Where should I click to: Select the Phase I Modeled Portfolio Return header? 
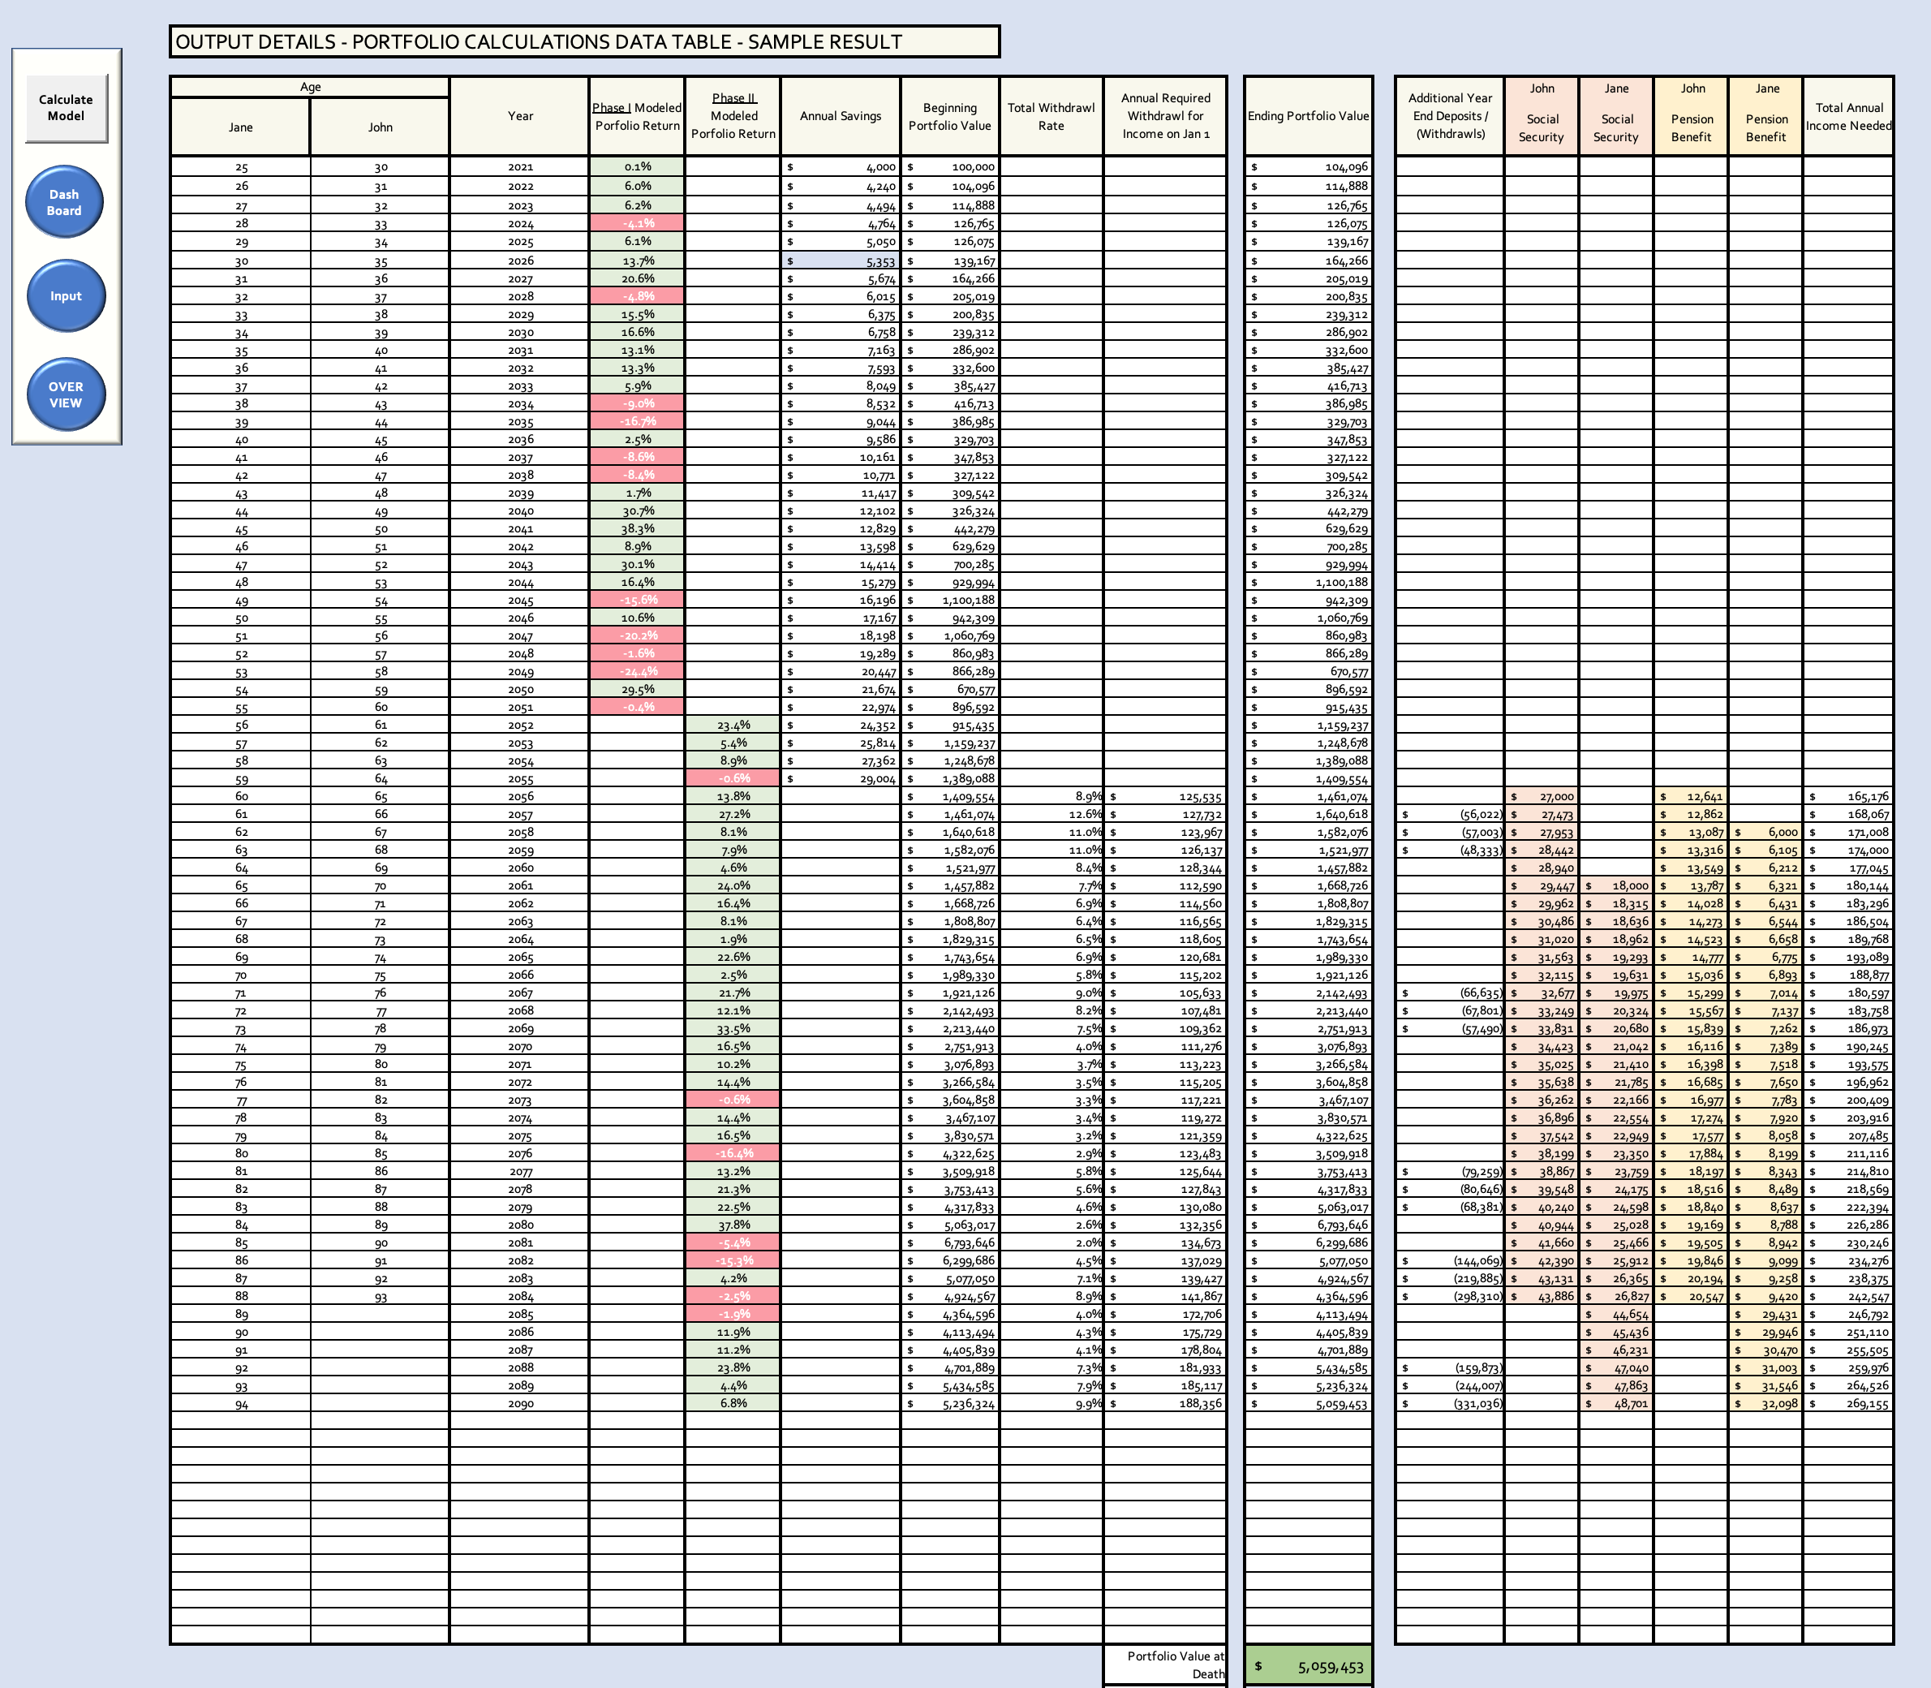[635, 116]
